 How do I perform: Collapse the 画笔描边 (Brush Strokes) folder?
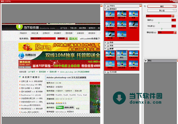(105, 9)
